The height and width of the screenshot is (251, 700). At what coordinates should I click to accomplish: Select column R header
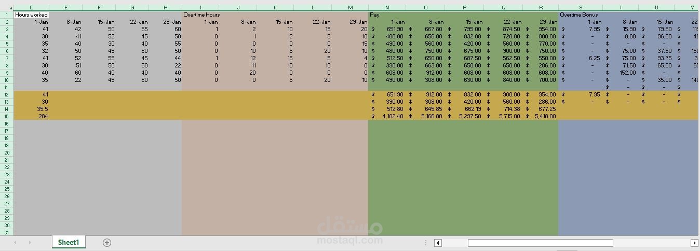(541, 8)
